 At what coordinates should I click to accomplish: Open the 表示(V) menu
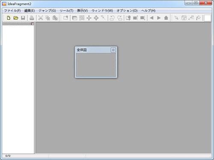pyautogui.click(x=82, y=11)
